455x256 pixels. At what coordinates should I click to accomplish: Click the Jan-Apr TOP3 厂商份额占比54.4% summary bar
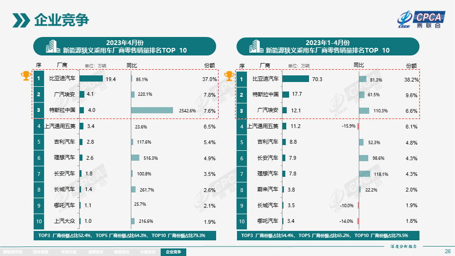pos(328,236)
